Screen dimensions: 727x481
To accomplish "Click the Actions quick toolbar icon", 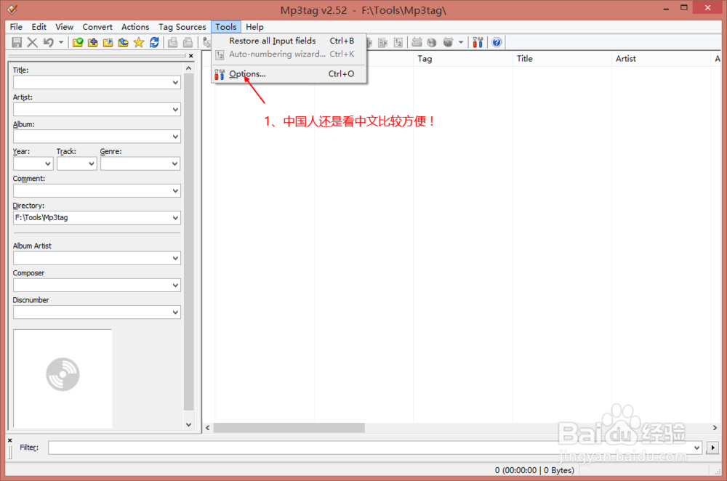I will tap(417, 43).
